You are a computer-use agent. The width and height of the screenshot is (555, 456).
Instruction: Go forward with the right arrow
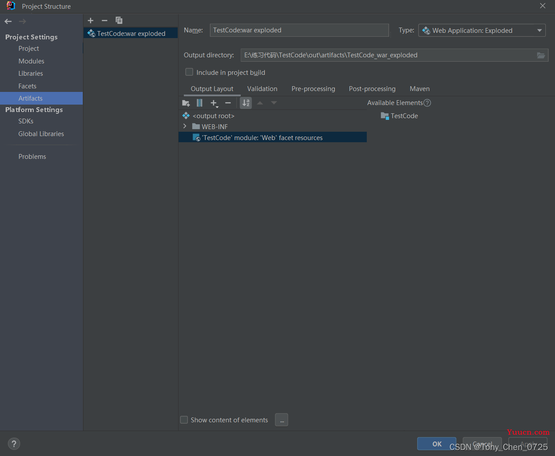[22, 21]
